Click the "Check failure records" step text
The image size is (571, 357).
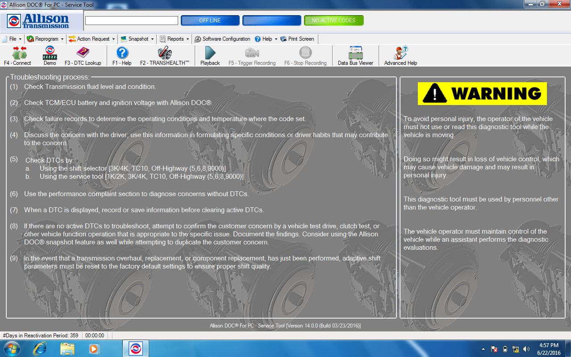tap(165, 119)
